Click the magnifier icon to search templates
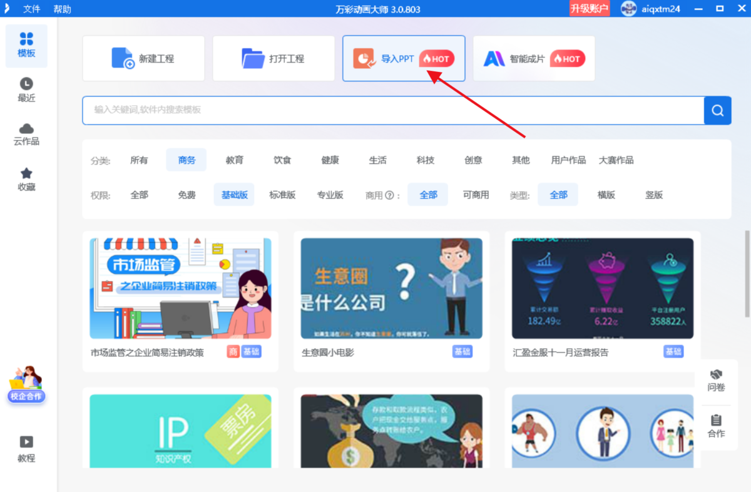 (x=717, y=110)
